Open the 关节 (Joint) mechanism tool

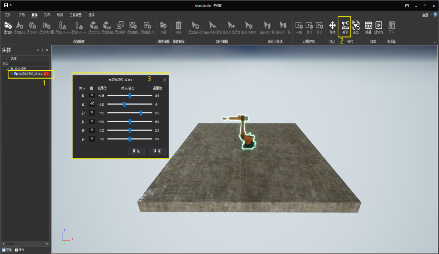[x=345, y=26]
